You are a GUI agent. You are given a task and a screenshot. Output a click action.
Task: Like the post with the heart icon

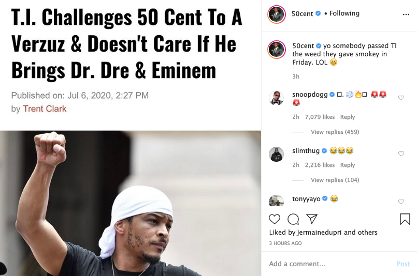[x=275, y=219]
